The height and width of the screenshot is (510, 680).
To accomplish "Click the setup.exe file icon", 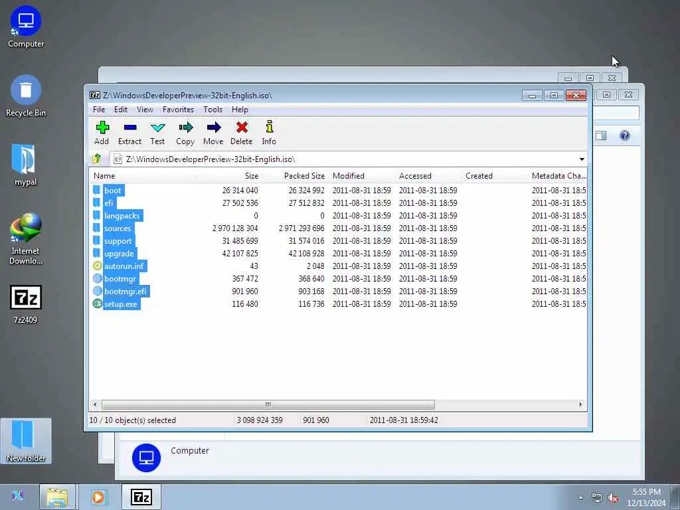I will pos(97,303).
